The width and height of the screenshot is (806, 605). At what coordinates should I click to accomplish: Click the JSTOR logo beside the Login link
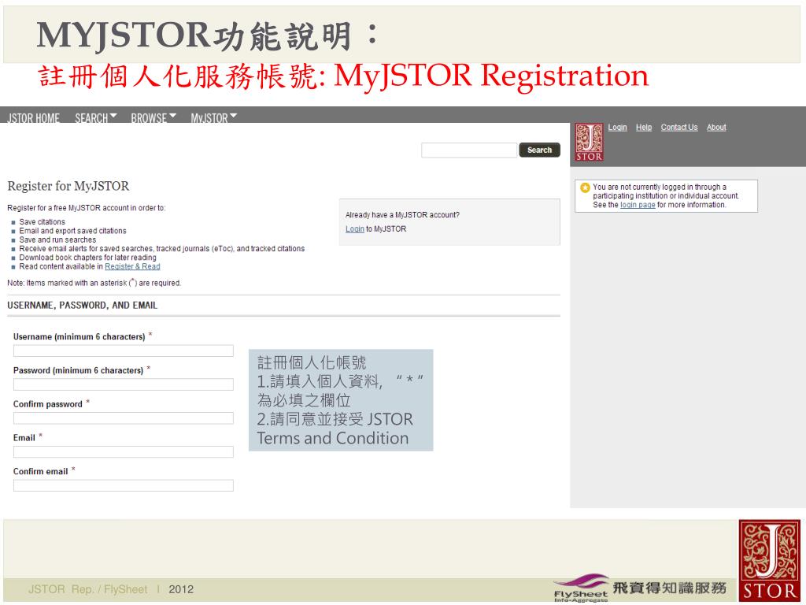(x=589, y=142)
